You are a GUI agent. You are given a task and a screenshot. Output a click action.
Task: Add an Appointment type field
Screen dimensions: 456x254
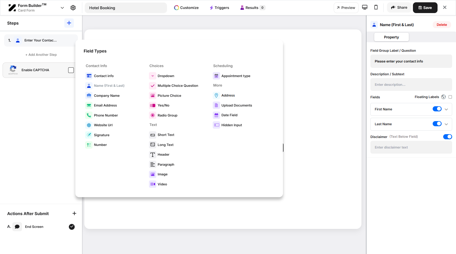[232, 76]
